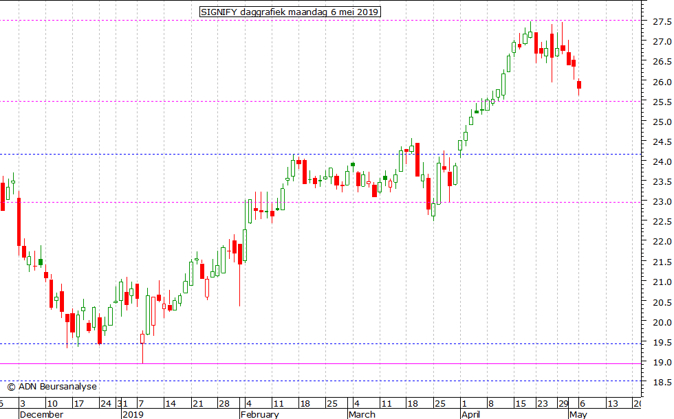Click the dashed magenta line at 25.5
The width and height of the screenshot is (674, 419).
click(x=320, y=102)
